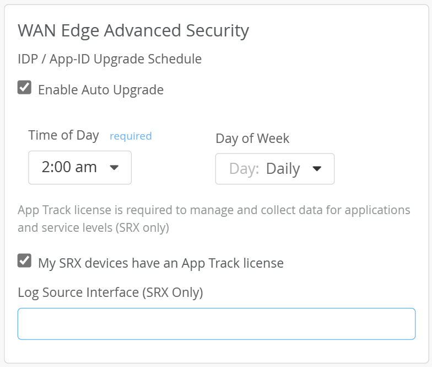Click the blue 'required' indicator
432x367 pixels.
click(131, 136)
